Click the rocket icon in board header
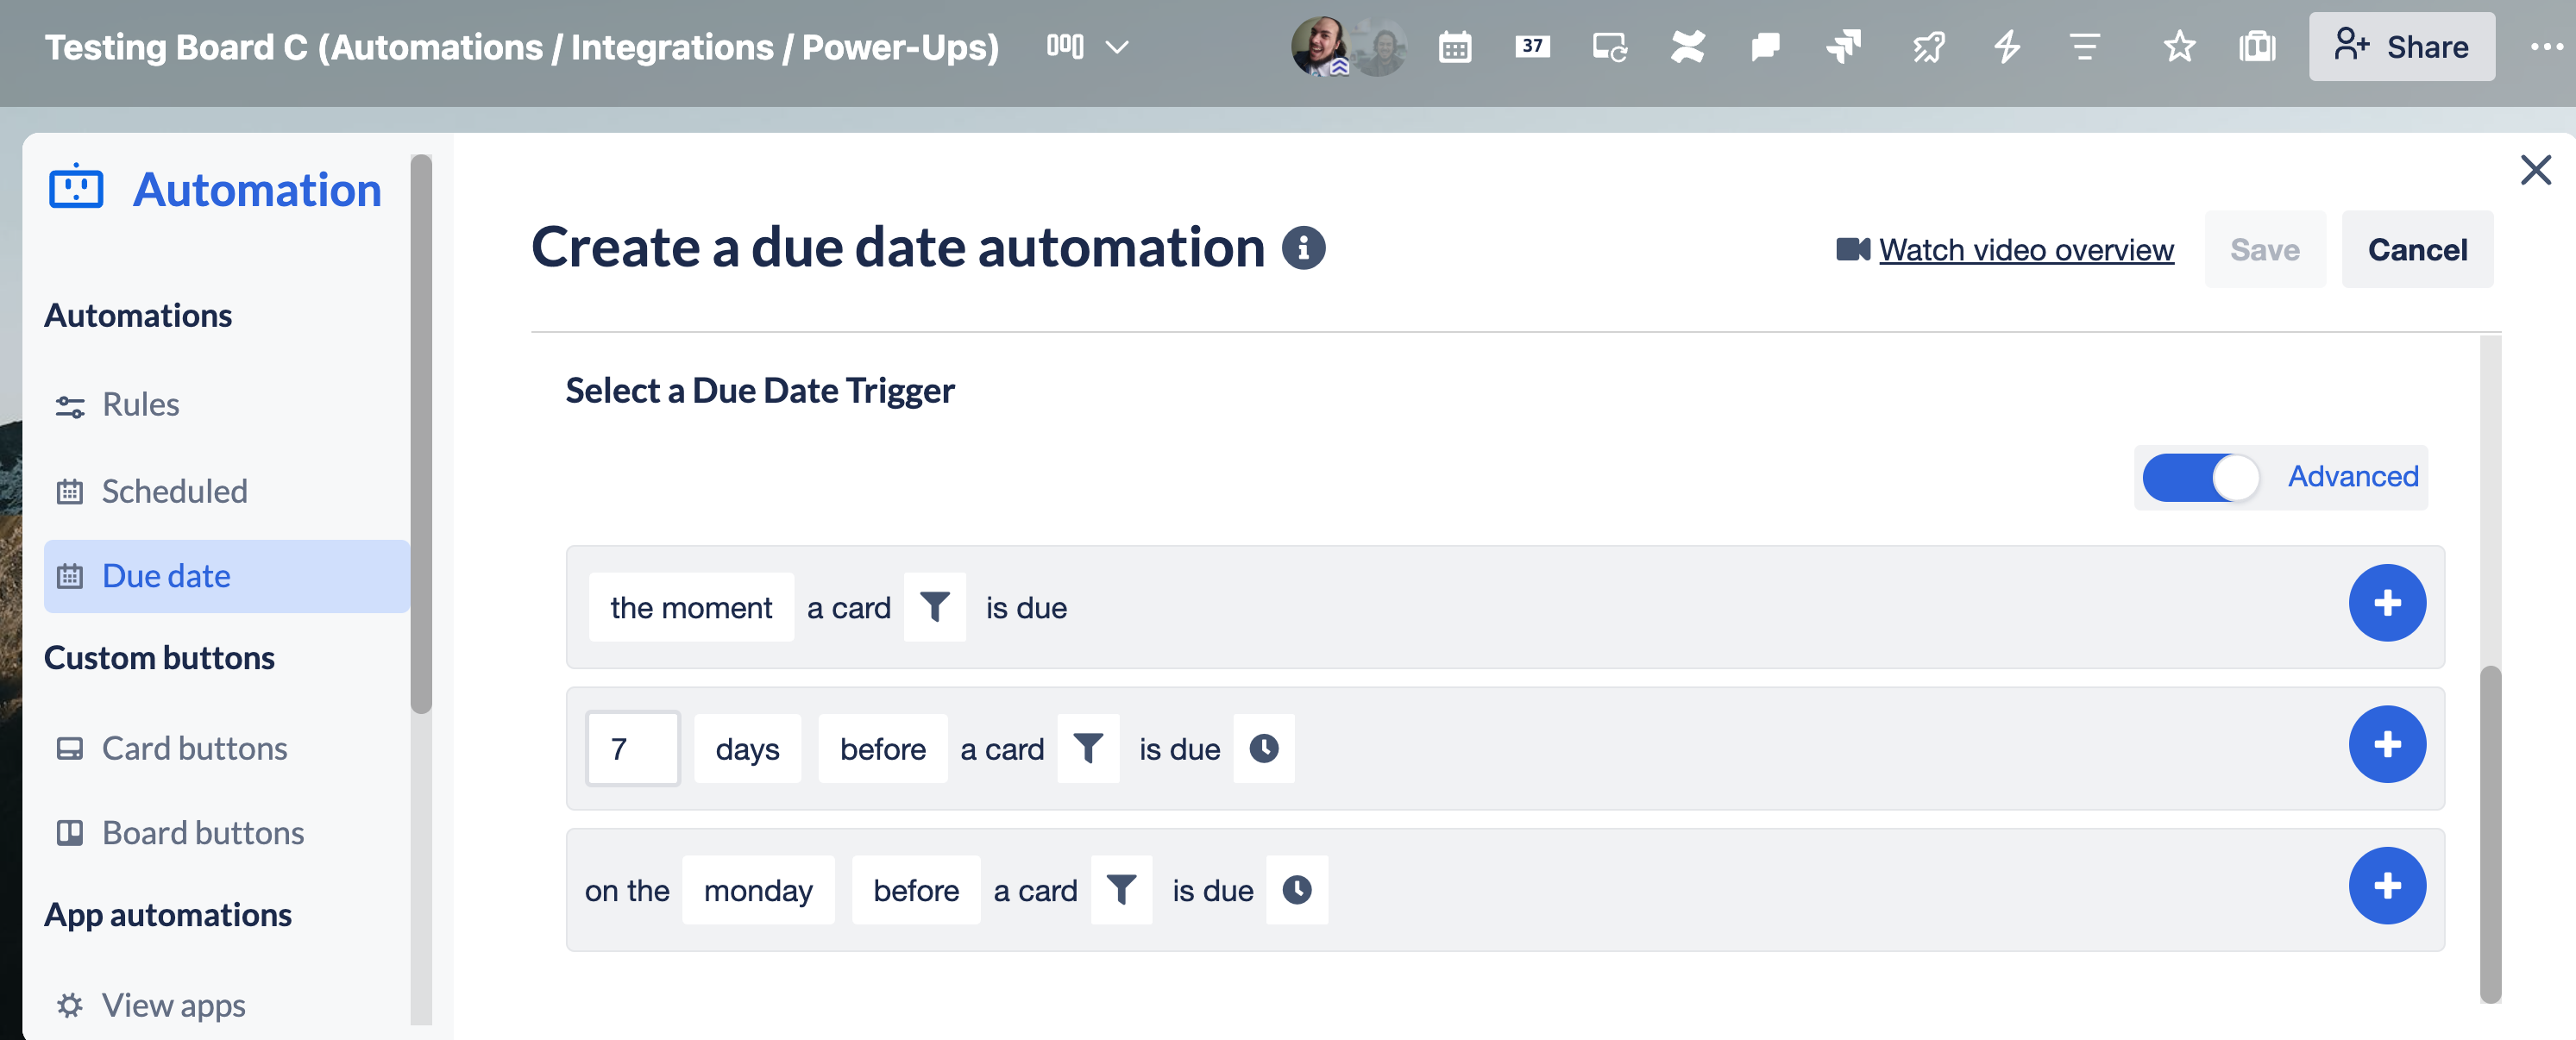The height and width of the screenshot is (1040, 2576). pyautogui.click(x=1928, y=47)
